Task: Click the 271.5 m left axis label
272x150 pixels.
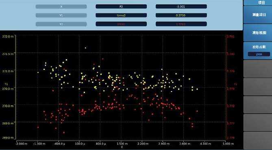Action: (x=8, y=54)
